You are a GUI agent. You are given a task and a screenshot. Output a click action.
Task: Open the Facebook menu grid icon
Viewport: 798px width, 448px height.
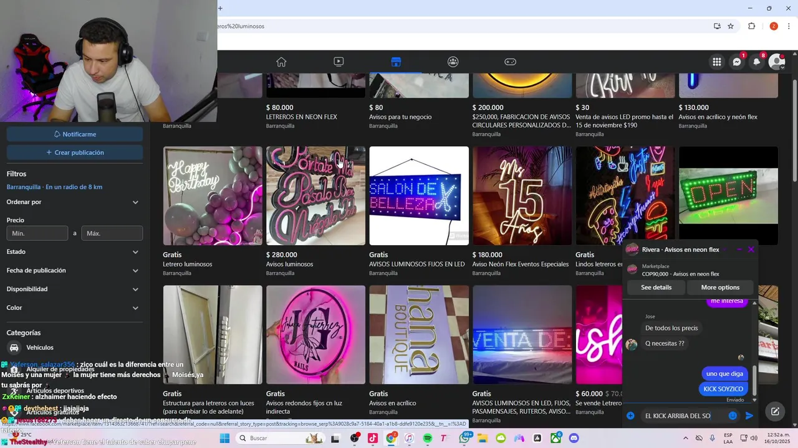pos(717,62)
